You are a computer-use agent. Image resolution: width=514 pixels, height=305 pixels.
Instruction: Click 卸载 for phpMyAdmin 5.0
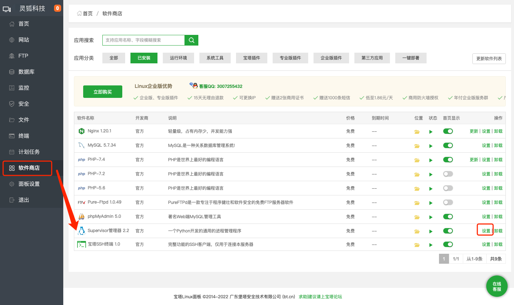click(498, 217)
